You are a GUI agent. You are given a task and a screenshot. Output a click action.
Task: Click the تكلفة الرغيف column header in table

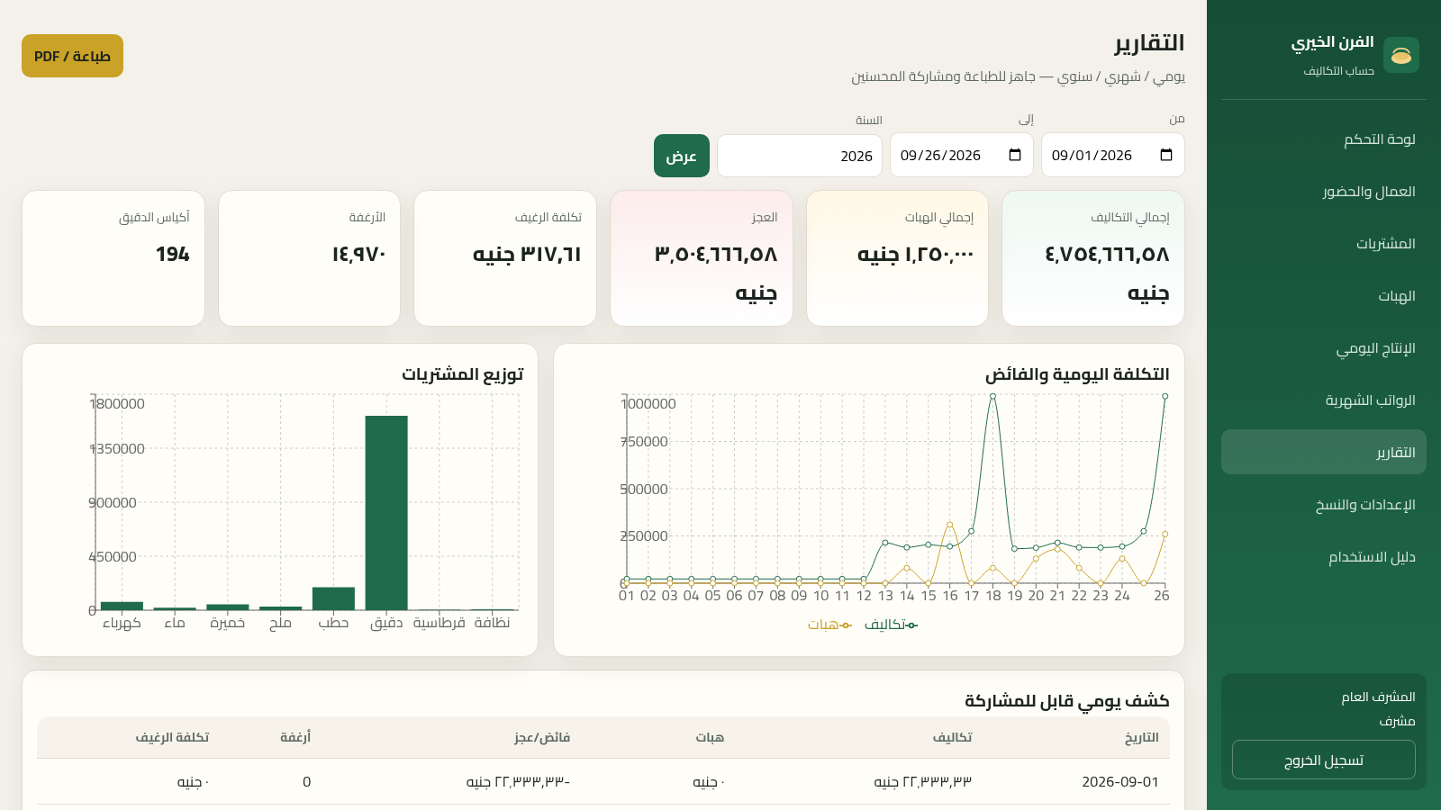pos(172,737)
